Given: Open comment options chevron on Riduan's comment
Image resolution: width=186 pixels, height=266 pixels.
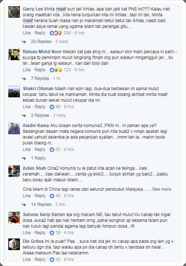Looking at the screenshot, I should (x=176, y=52).
